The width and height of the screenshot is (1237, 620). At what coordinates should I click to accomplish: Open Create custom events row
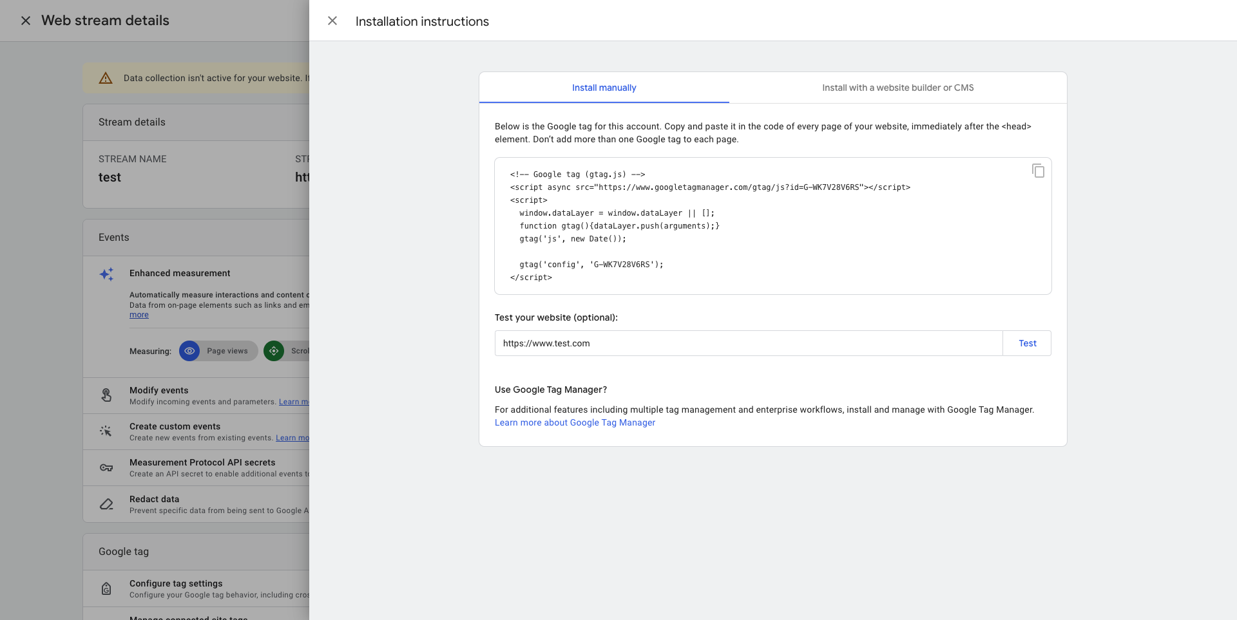coord(197,431)
